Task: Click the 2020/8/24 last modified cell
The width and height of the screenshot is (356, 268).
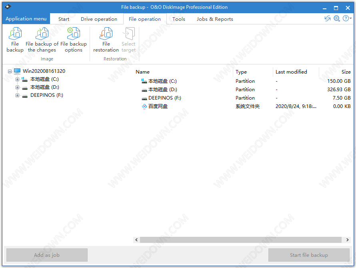Action: [296, 106]
